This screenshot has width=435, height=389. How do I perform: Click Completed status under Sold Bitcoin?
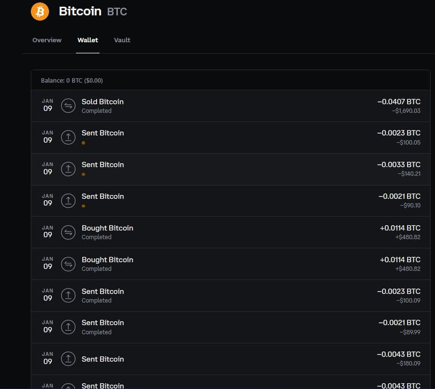point(96,111)
